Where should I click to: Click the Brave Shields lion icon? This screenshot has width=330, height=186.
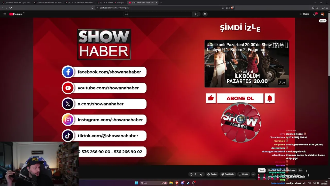coord(232,8)
